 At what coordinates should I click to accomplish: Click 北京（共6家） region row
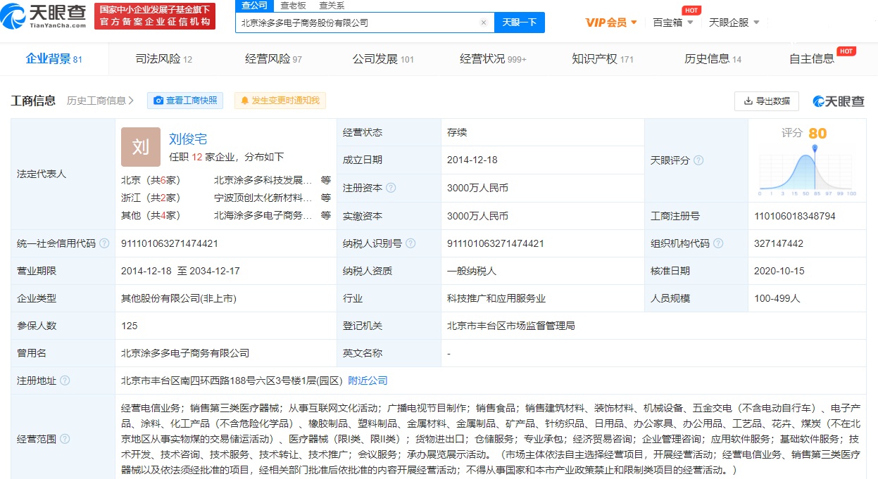pyautogui.click(x=151, y=179)
